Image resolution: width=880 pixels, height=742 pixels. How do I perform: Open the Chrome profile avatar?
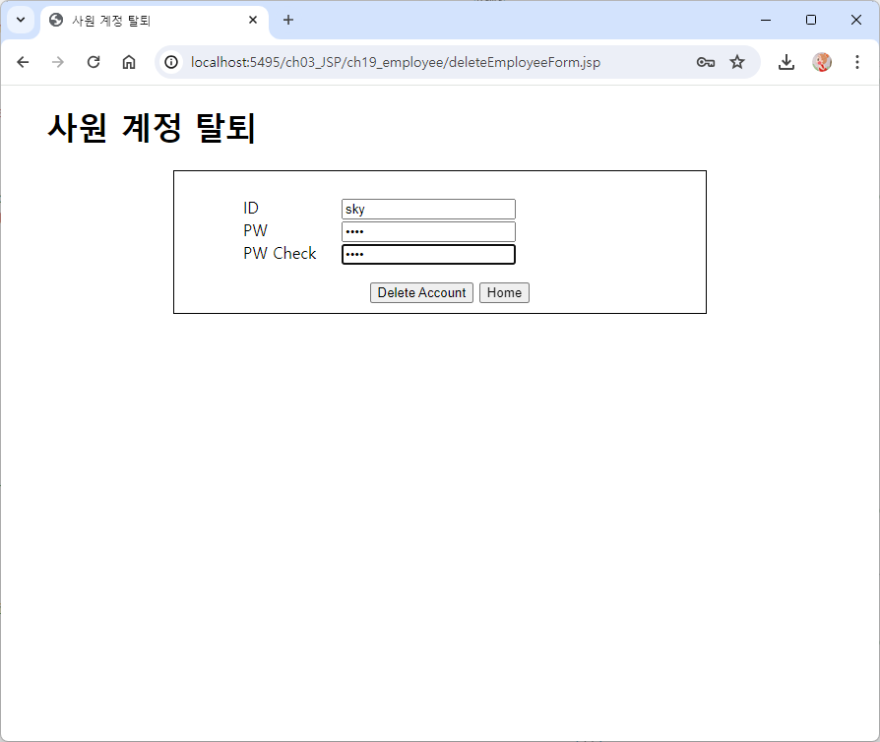(822, 62)
